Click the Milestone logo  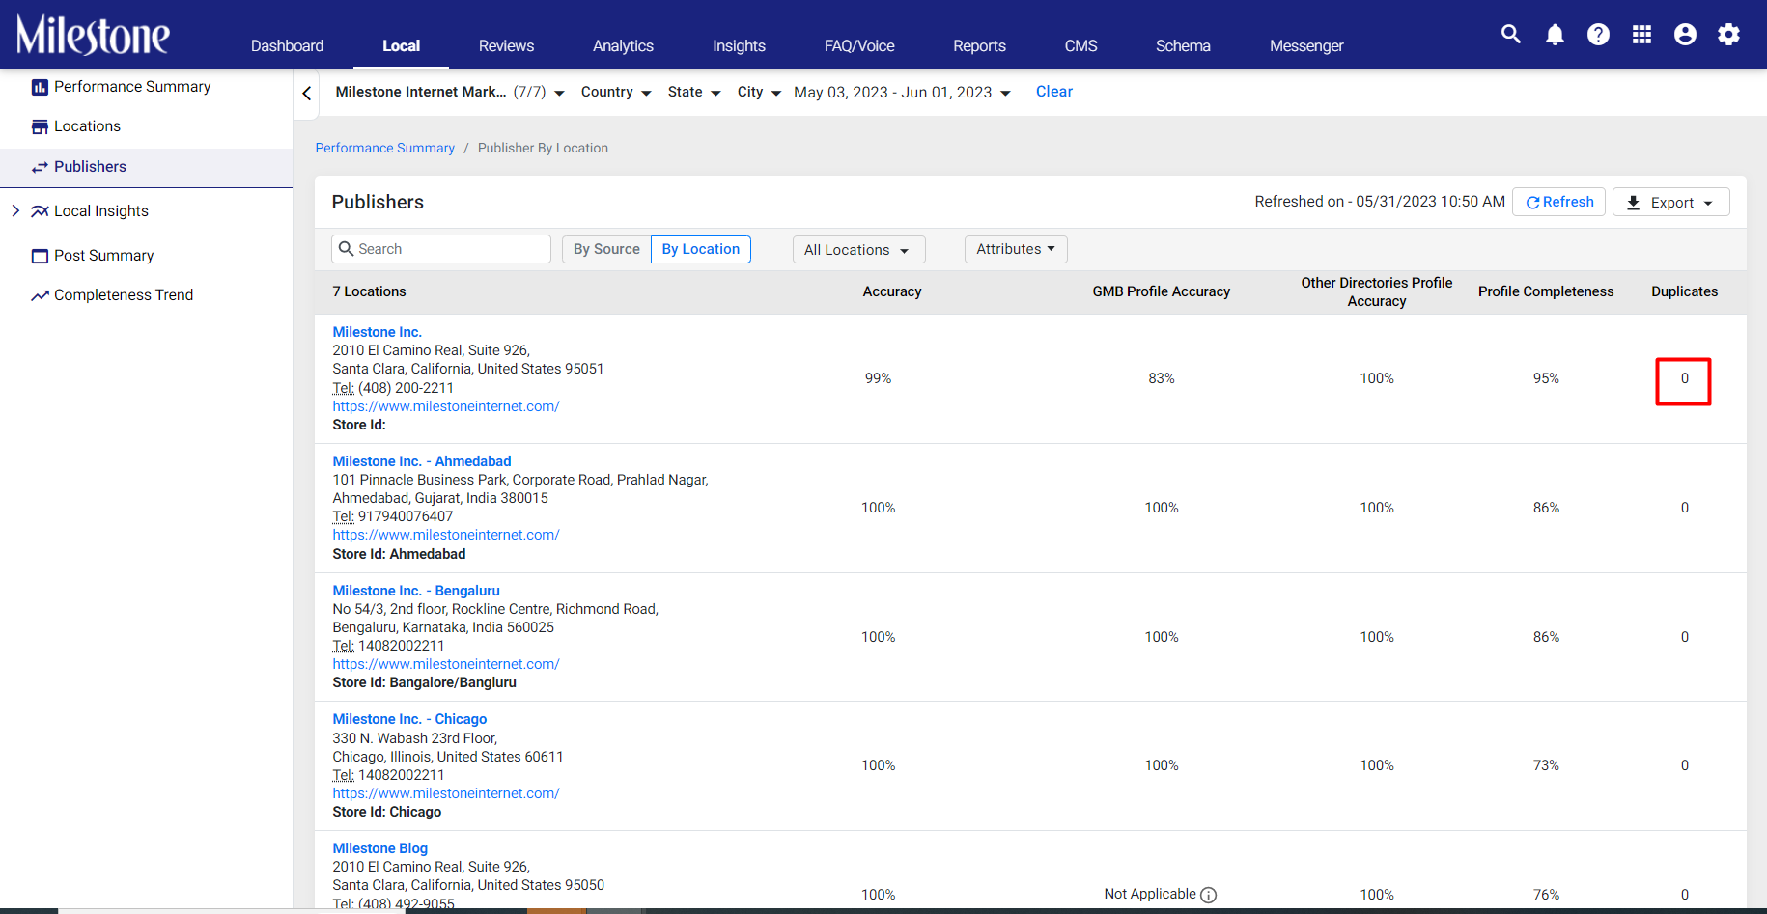coord(93,35)
